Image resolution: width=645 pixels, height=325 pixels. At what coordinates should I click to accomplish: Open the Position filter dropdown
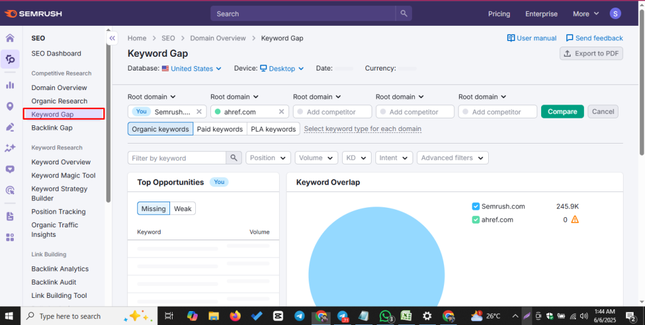point(268,158)
